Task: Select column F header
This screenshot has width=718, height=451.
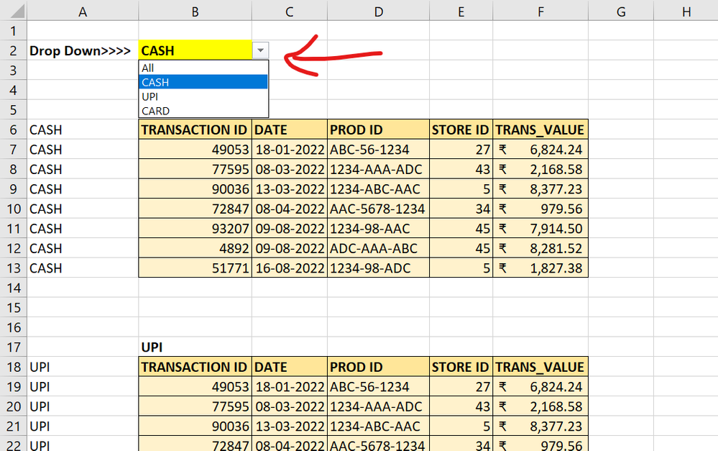Action: [540, 11]
